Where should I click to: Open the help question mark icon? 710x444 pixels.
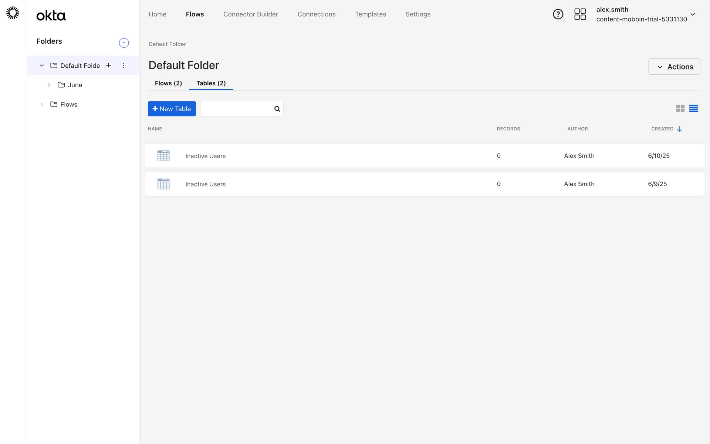coord(558,14)
